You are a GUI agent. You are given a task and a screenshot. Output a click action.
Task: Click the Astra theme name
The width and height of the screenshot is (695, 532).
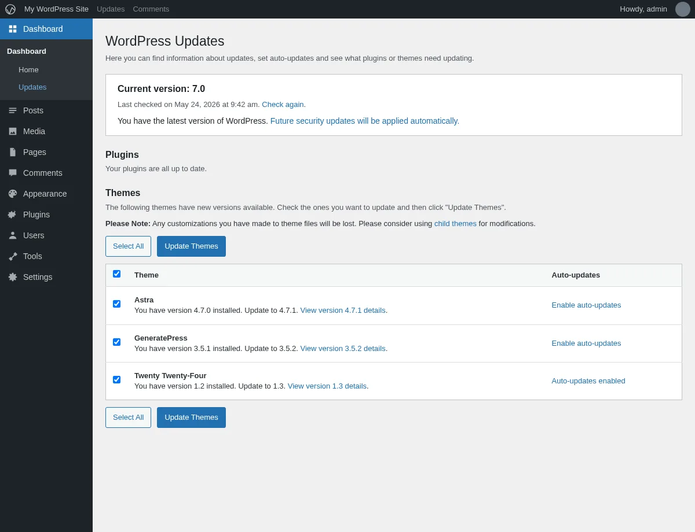pos(144,300)
